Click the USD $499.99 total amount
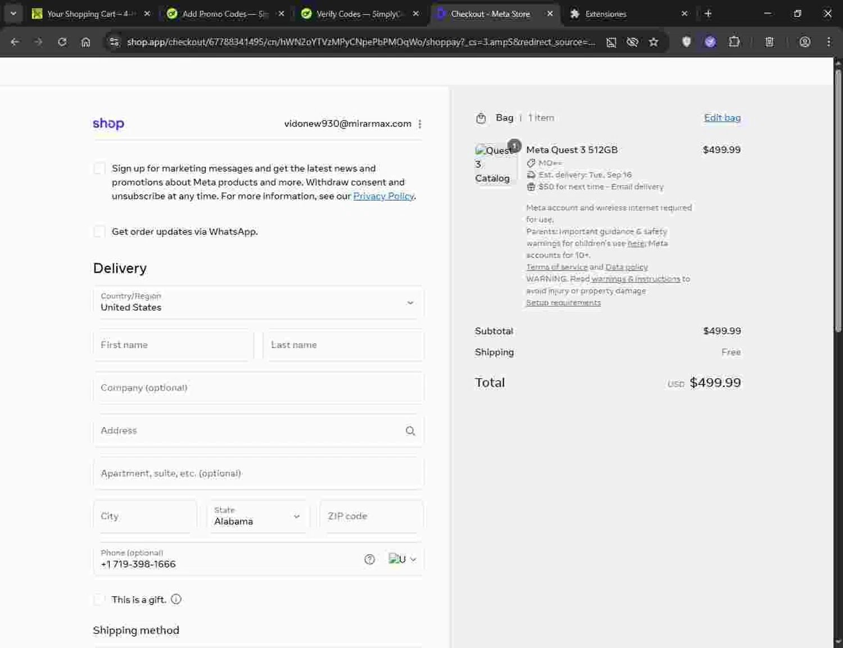 pos(704,383)
